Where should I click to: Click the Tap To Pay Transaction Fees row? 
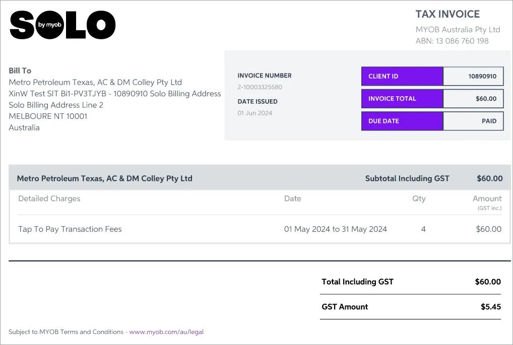[70, 229]
